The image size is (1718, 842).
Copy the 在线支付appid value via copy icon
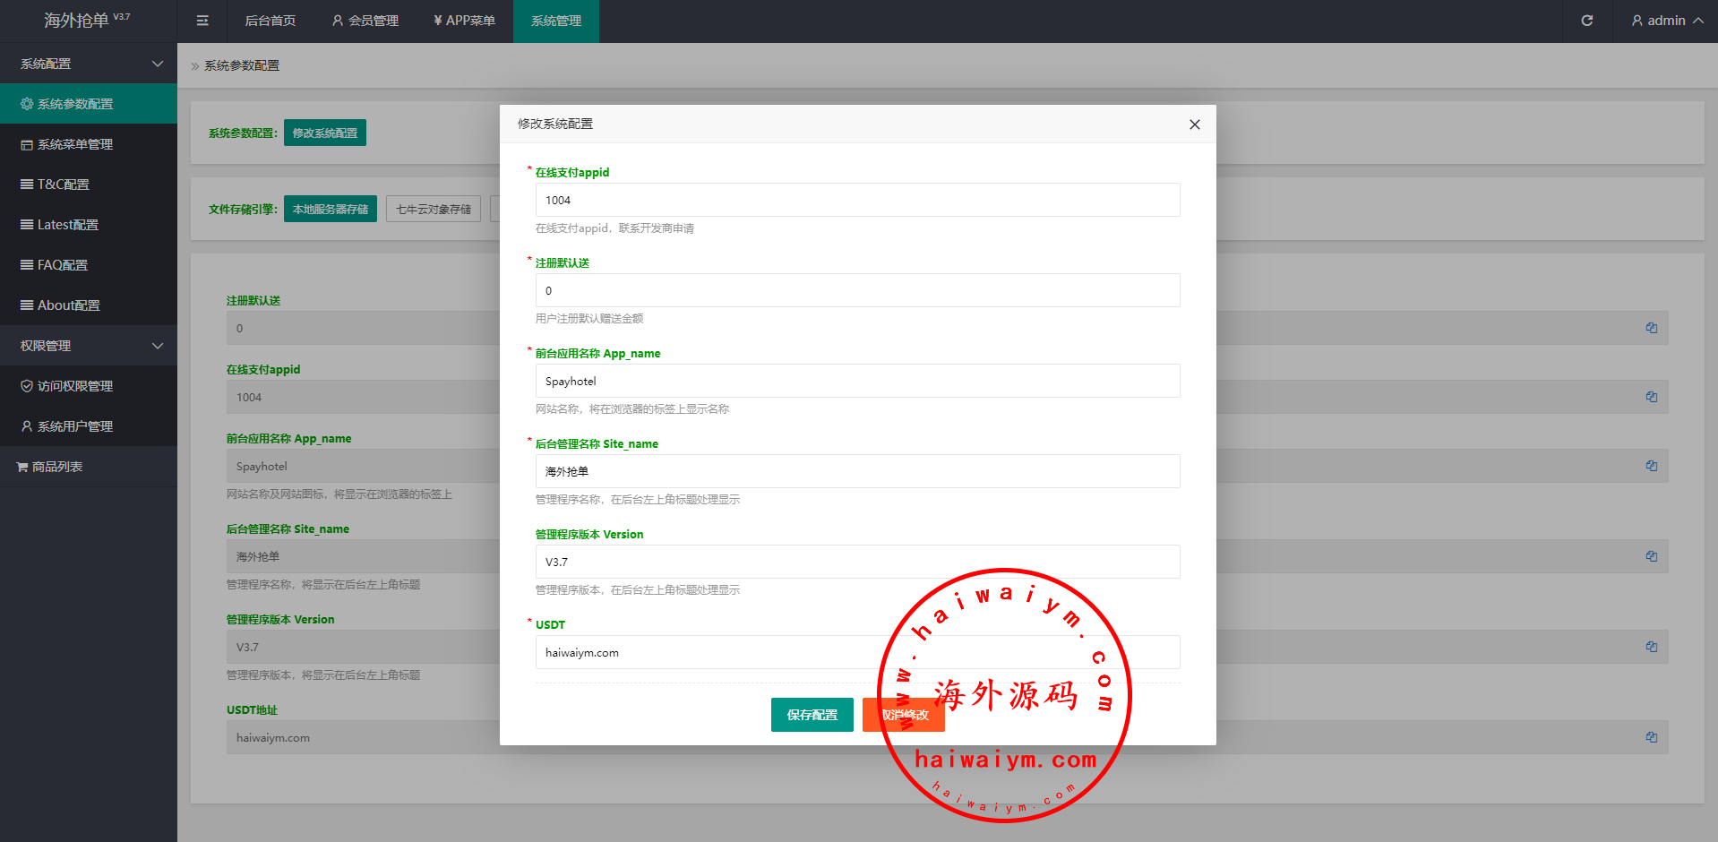point(1651,397)
